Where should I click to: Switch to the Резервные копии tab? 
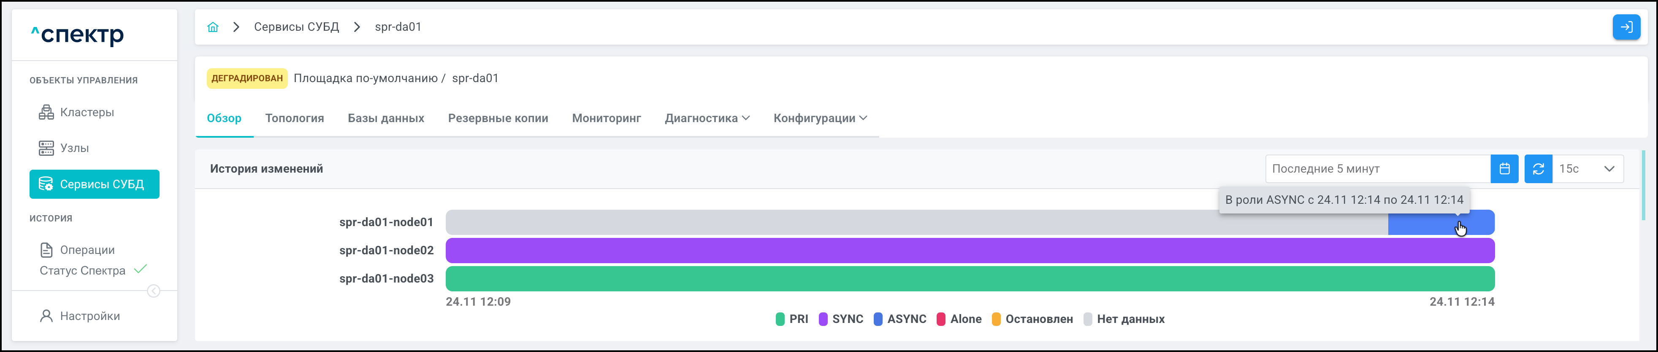coord(498,118)
